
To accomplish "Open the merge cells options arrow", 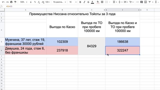I will (110, 2).
